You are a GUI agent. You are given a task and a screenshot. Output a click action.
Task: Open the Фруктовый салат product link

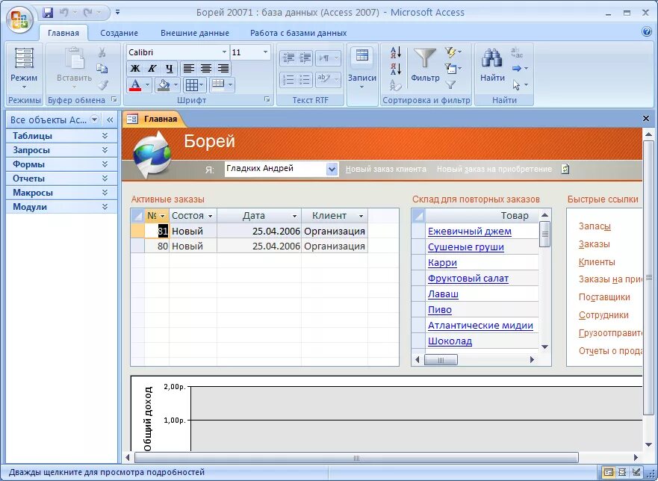468,279
